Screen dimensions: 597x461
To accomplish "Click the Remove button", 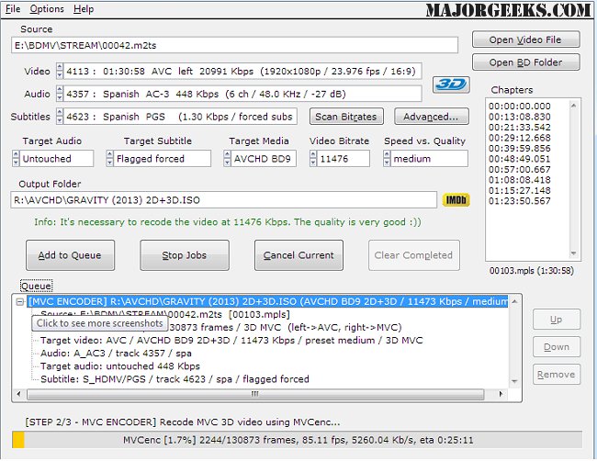I will [x=557, y=374].
